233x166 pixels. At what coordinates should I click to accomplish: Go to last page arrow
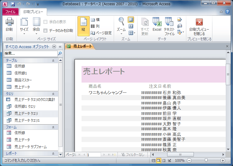[x=109, y=155]
